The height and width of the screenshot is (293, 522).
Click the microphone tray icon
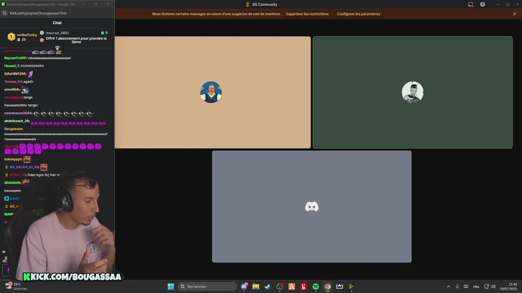click(x=457, y=286)
